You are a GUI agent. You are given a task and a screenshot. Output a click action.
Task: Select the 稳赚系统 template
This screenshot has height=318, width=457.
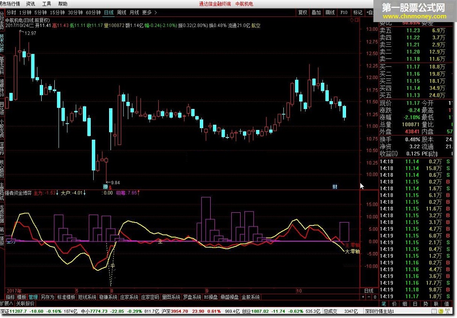point(108,297)
